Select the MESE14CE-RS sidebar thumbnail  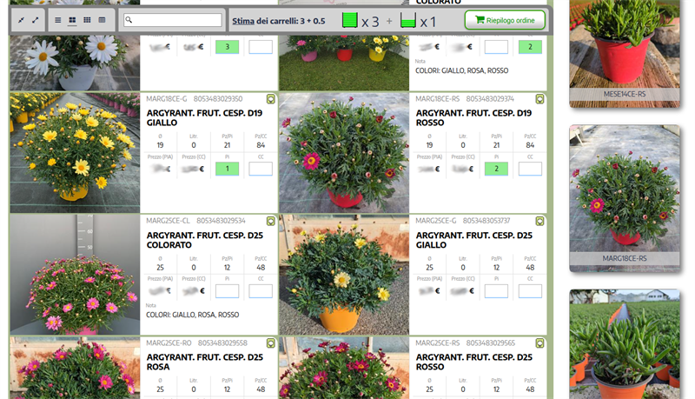pyautogui.click(x=624, y=53)
